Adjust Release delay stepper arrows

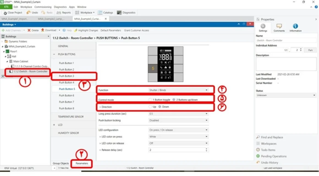point(206,150)
